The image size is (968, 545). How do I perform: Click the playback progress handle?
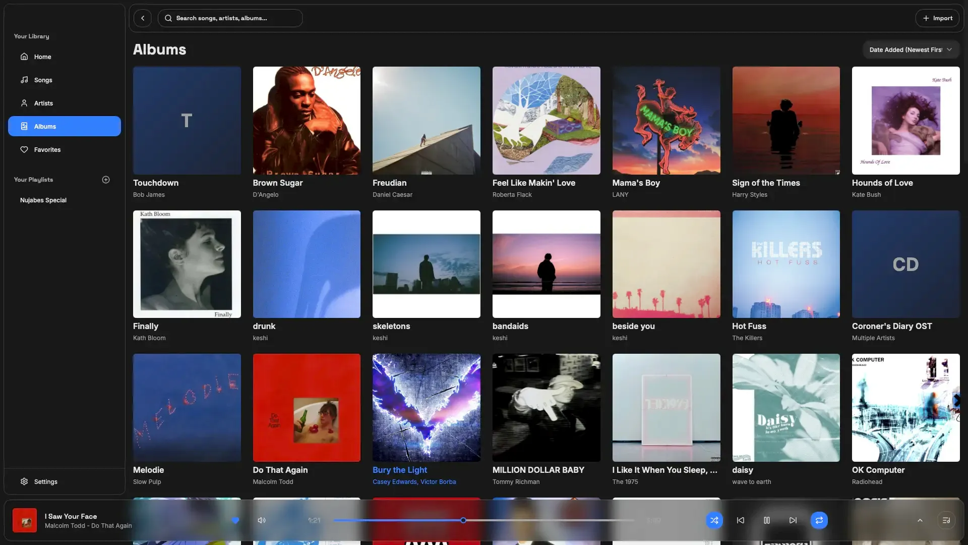463,520
